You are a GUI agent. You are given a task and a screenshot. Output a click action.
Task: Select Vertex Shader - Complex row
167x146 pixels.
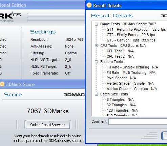pos(132,89)
